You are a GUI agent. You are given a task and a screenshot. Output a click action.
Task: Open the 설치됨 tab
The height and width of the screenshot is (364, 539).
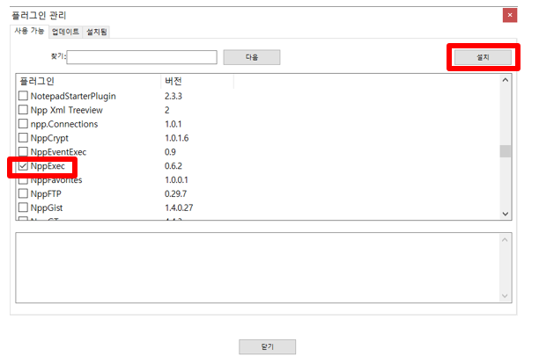coord(96,32)
